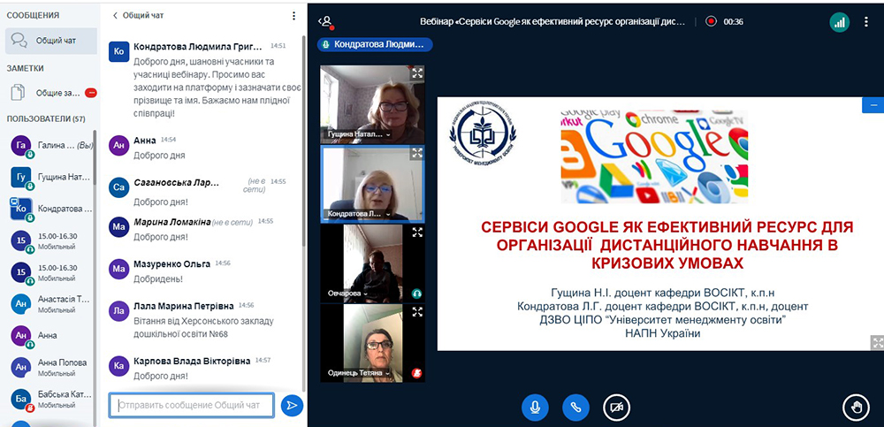The width and height of the screenshot is (884, 427).
Task: Click Кондратова Людмила Григ... chat sender name
Action: 198,46
